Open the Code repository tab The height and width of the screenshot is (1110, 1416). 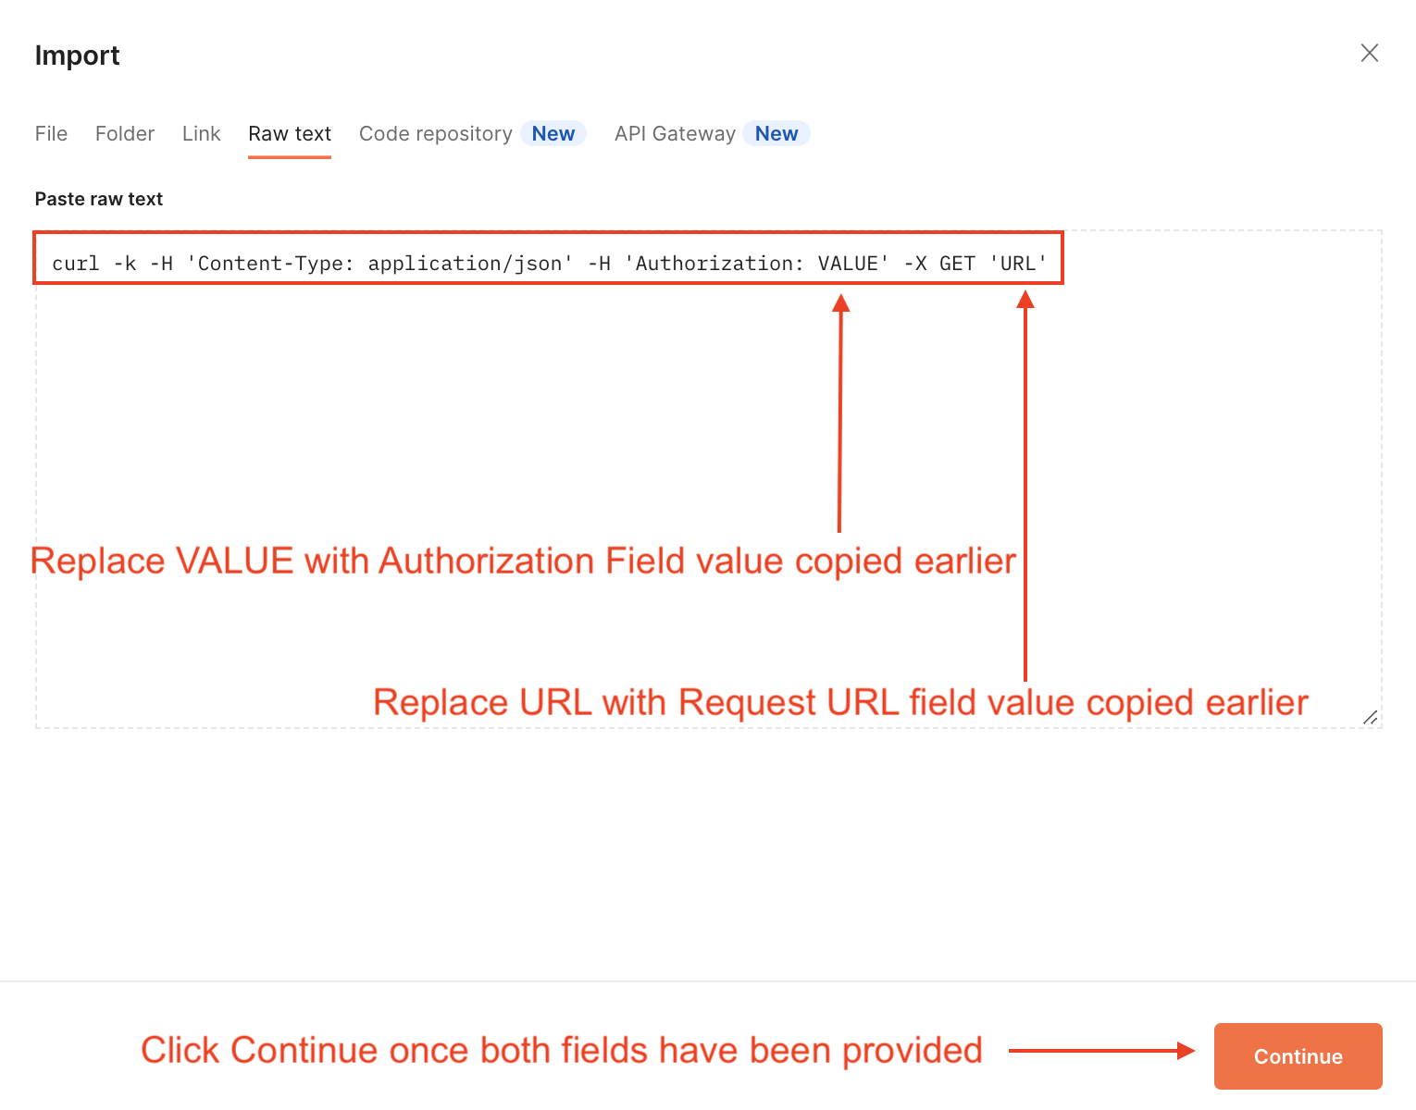click(436, 134)
